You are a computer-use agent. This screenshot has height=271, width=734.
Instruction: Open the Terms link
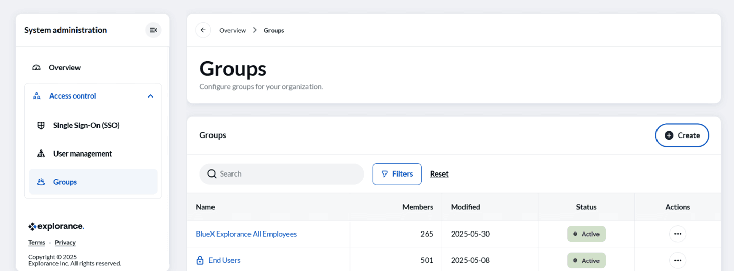click(36, 243)
